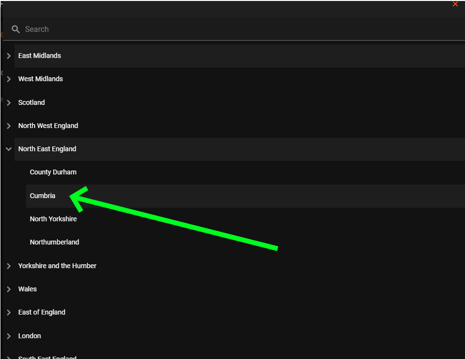Choose the Cumbria entry
This screenshot has width=465, height=359.
coord(42,196)
